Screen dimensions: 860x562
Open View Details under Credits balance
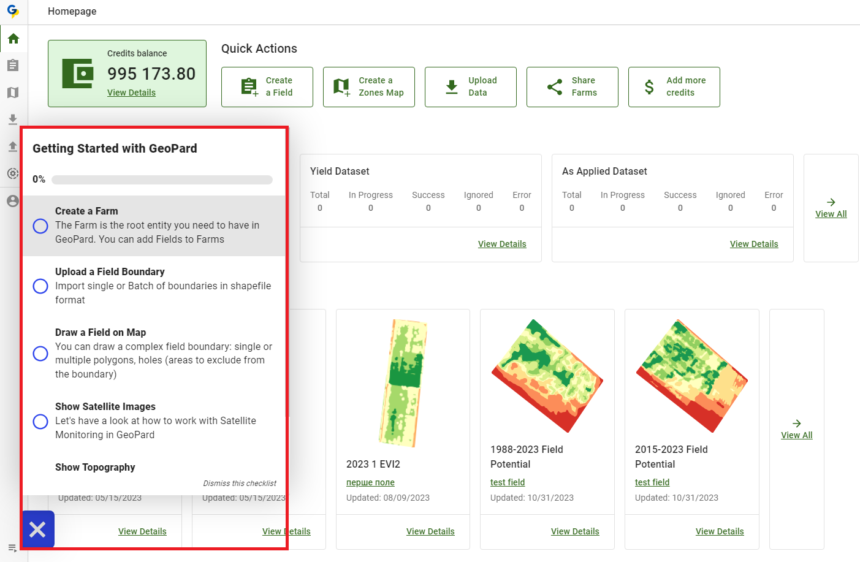click(x=131, y=93)
